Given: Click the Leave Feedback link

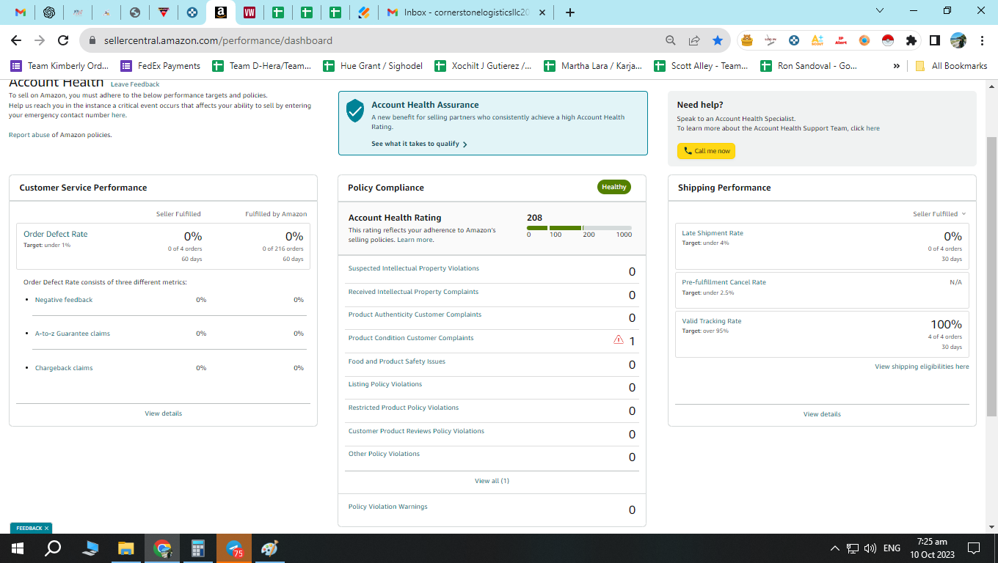Looking at the screenshot, I should click(x=135, y=84).
